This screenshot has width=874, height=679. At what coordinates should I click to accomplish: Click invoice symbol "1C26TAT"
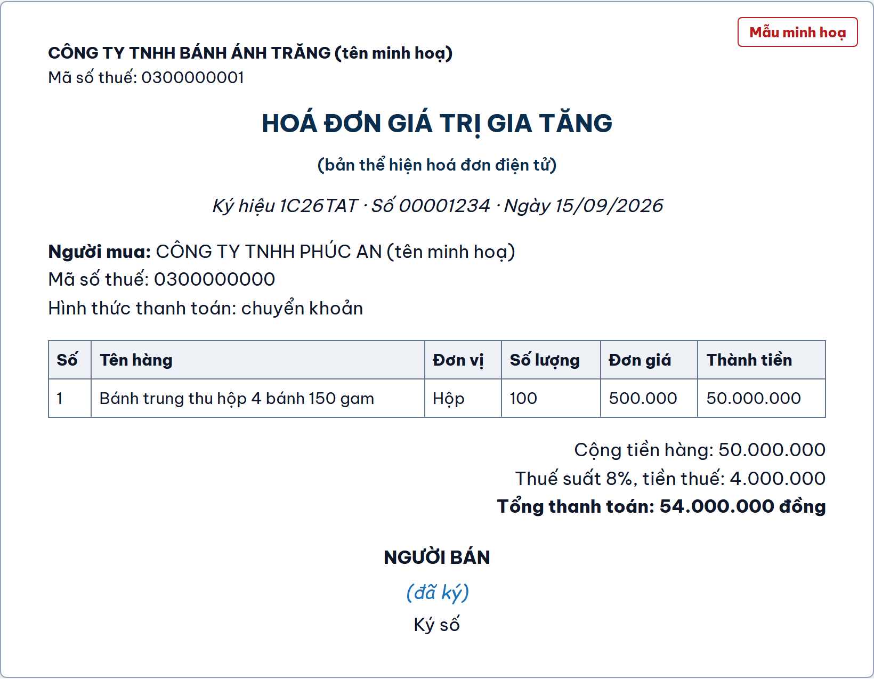pos(319,206)
